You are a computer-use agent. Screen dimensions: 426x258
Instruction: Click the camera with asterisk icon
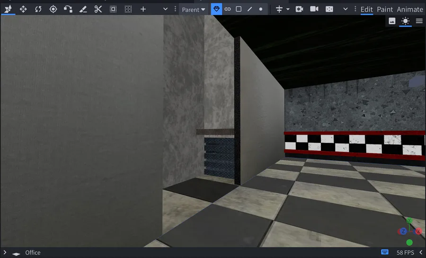tap(299, 9)
